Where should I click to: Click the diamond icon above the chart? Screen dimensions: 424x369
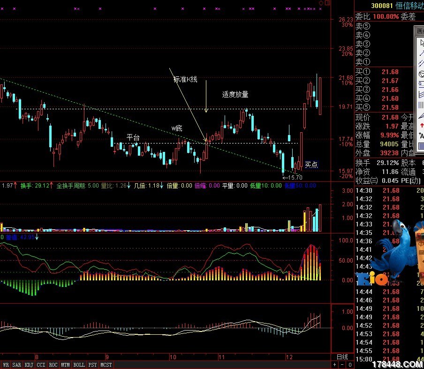321,3
